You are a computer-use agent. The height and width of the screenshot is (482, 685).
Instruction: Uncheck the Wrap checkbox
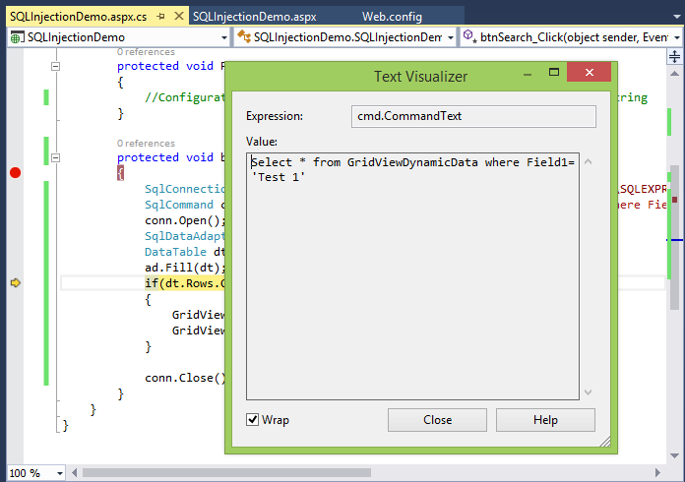(253, 420)
